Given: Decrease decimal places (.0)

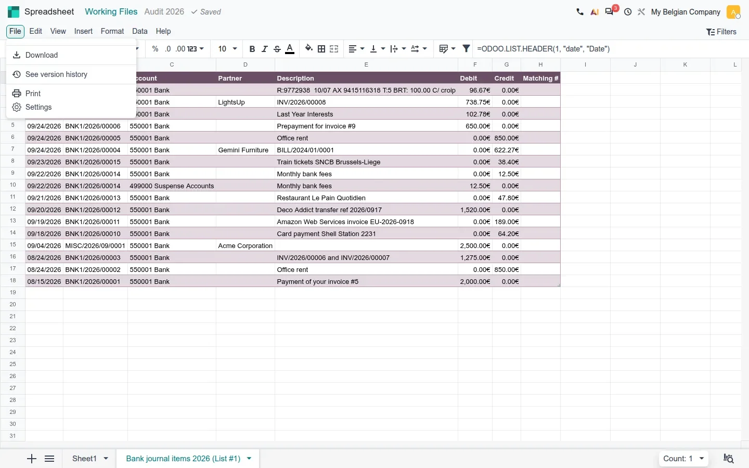Looking at the screenshot, I should click(167, 49).
